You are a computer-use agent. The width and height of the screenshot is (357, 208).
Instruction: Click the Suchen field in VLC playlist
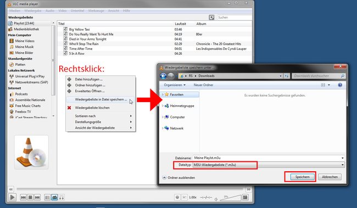pos(235,18)
